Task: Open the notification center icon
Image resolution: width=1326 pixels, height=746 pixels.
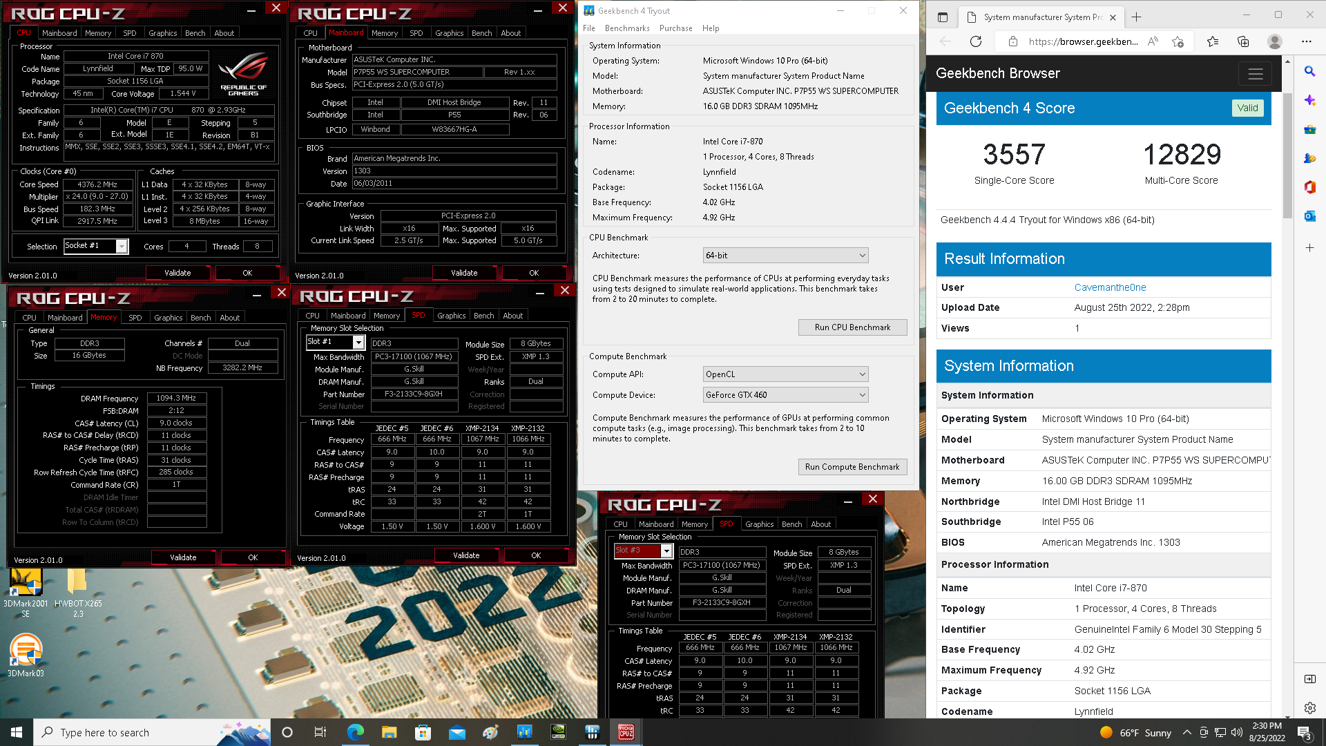Action: (x=1305, y=732)
